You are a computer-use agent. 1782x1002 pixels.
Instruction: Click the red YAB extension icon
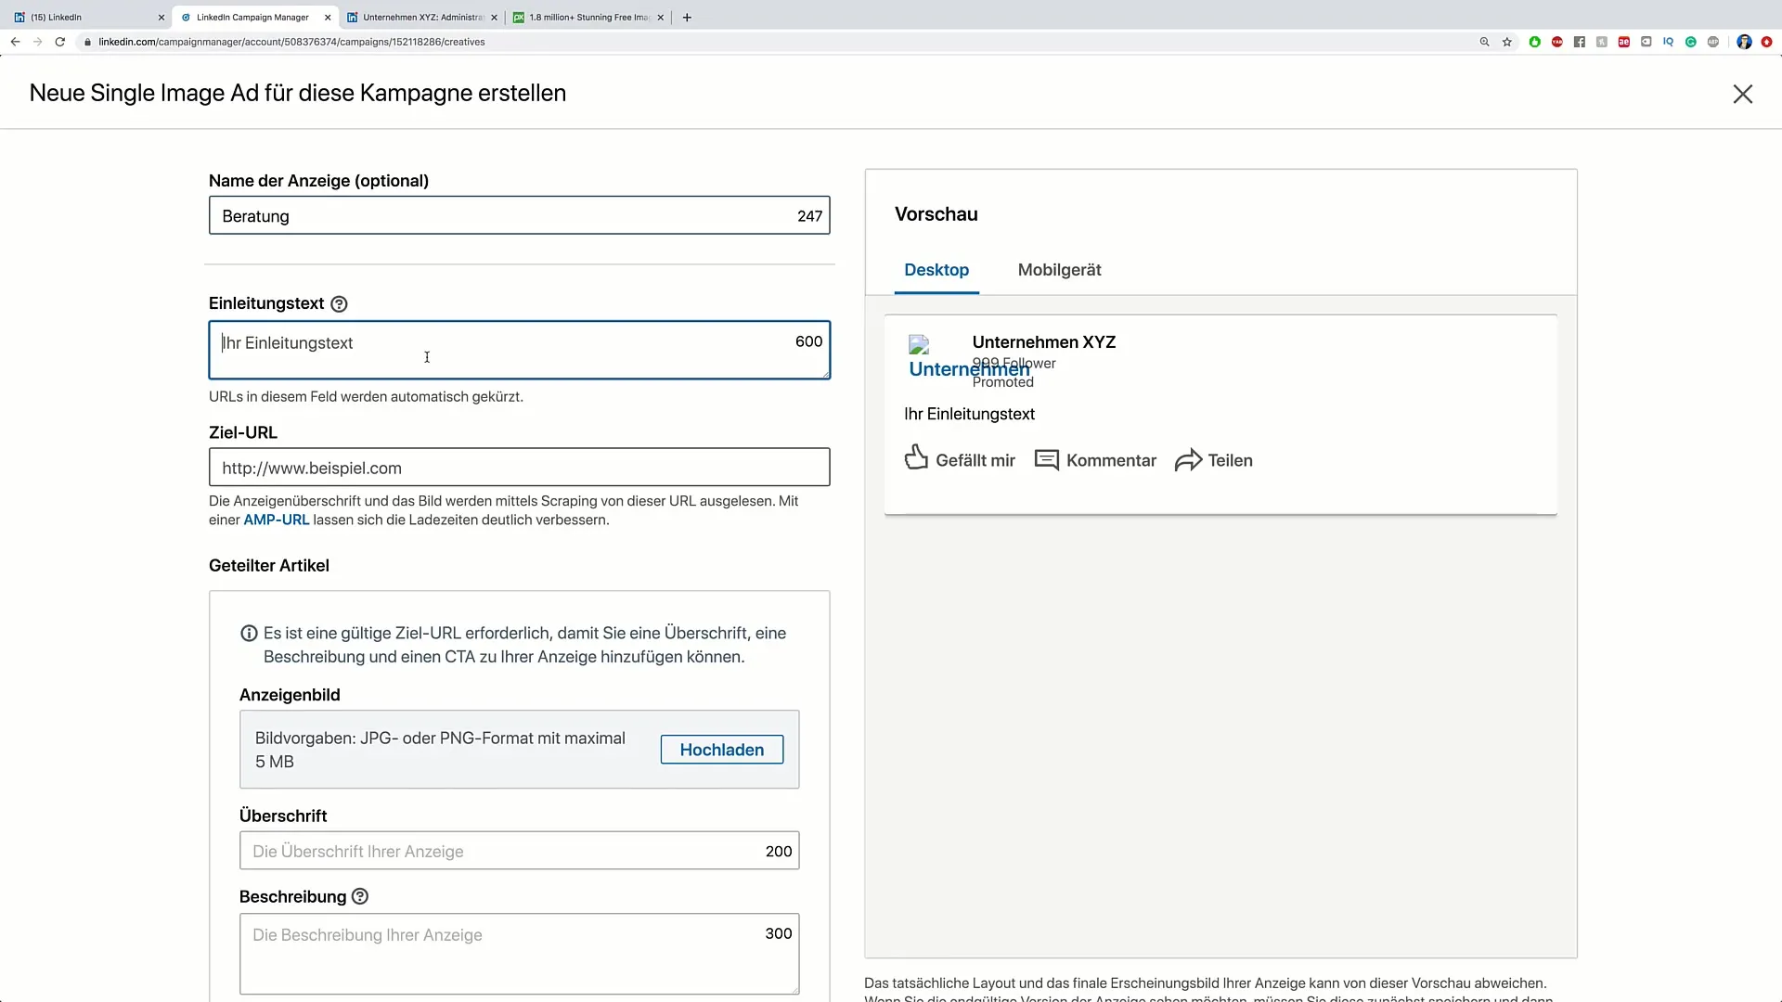pos(1556,42)
